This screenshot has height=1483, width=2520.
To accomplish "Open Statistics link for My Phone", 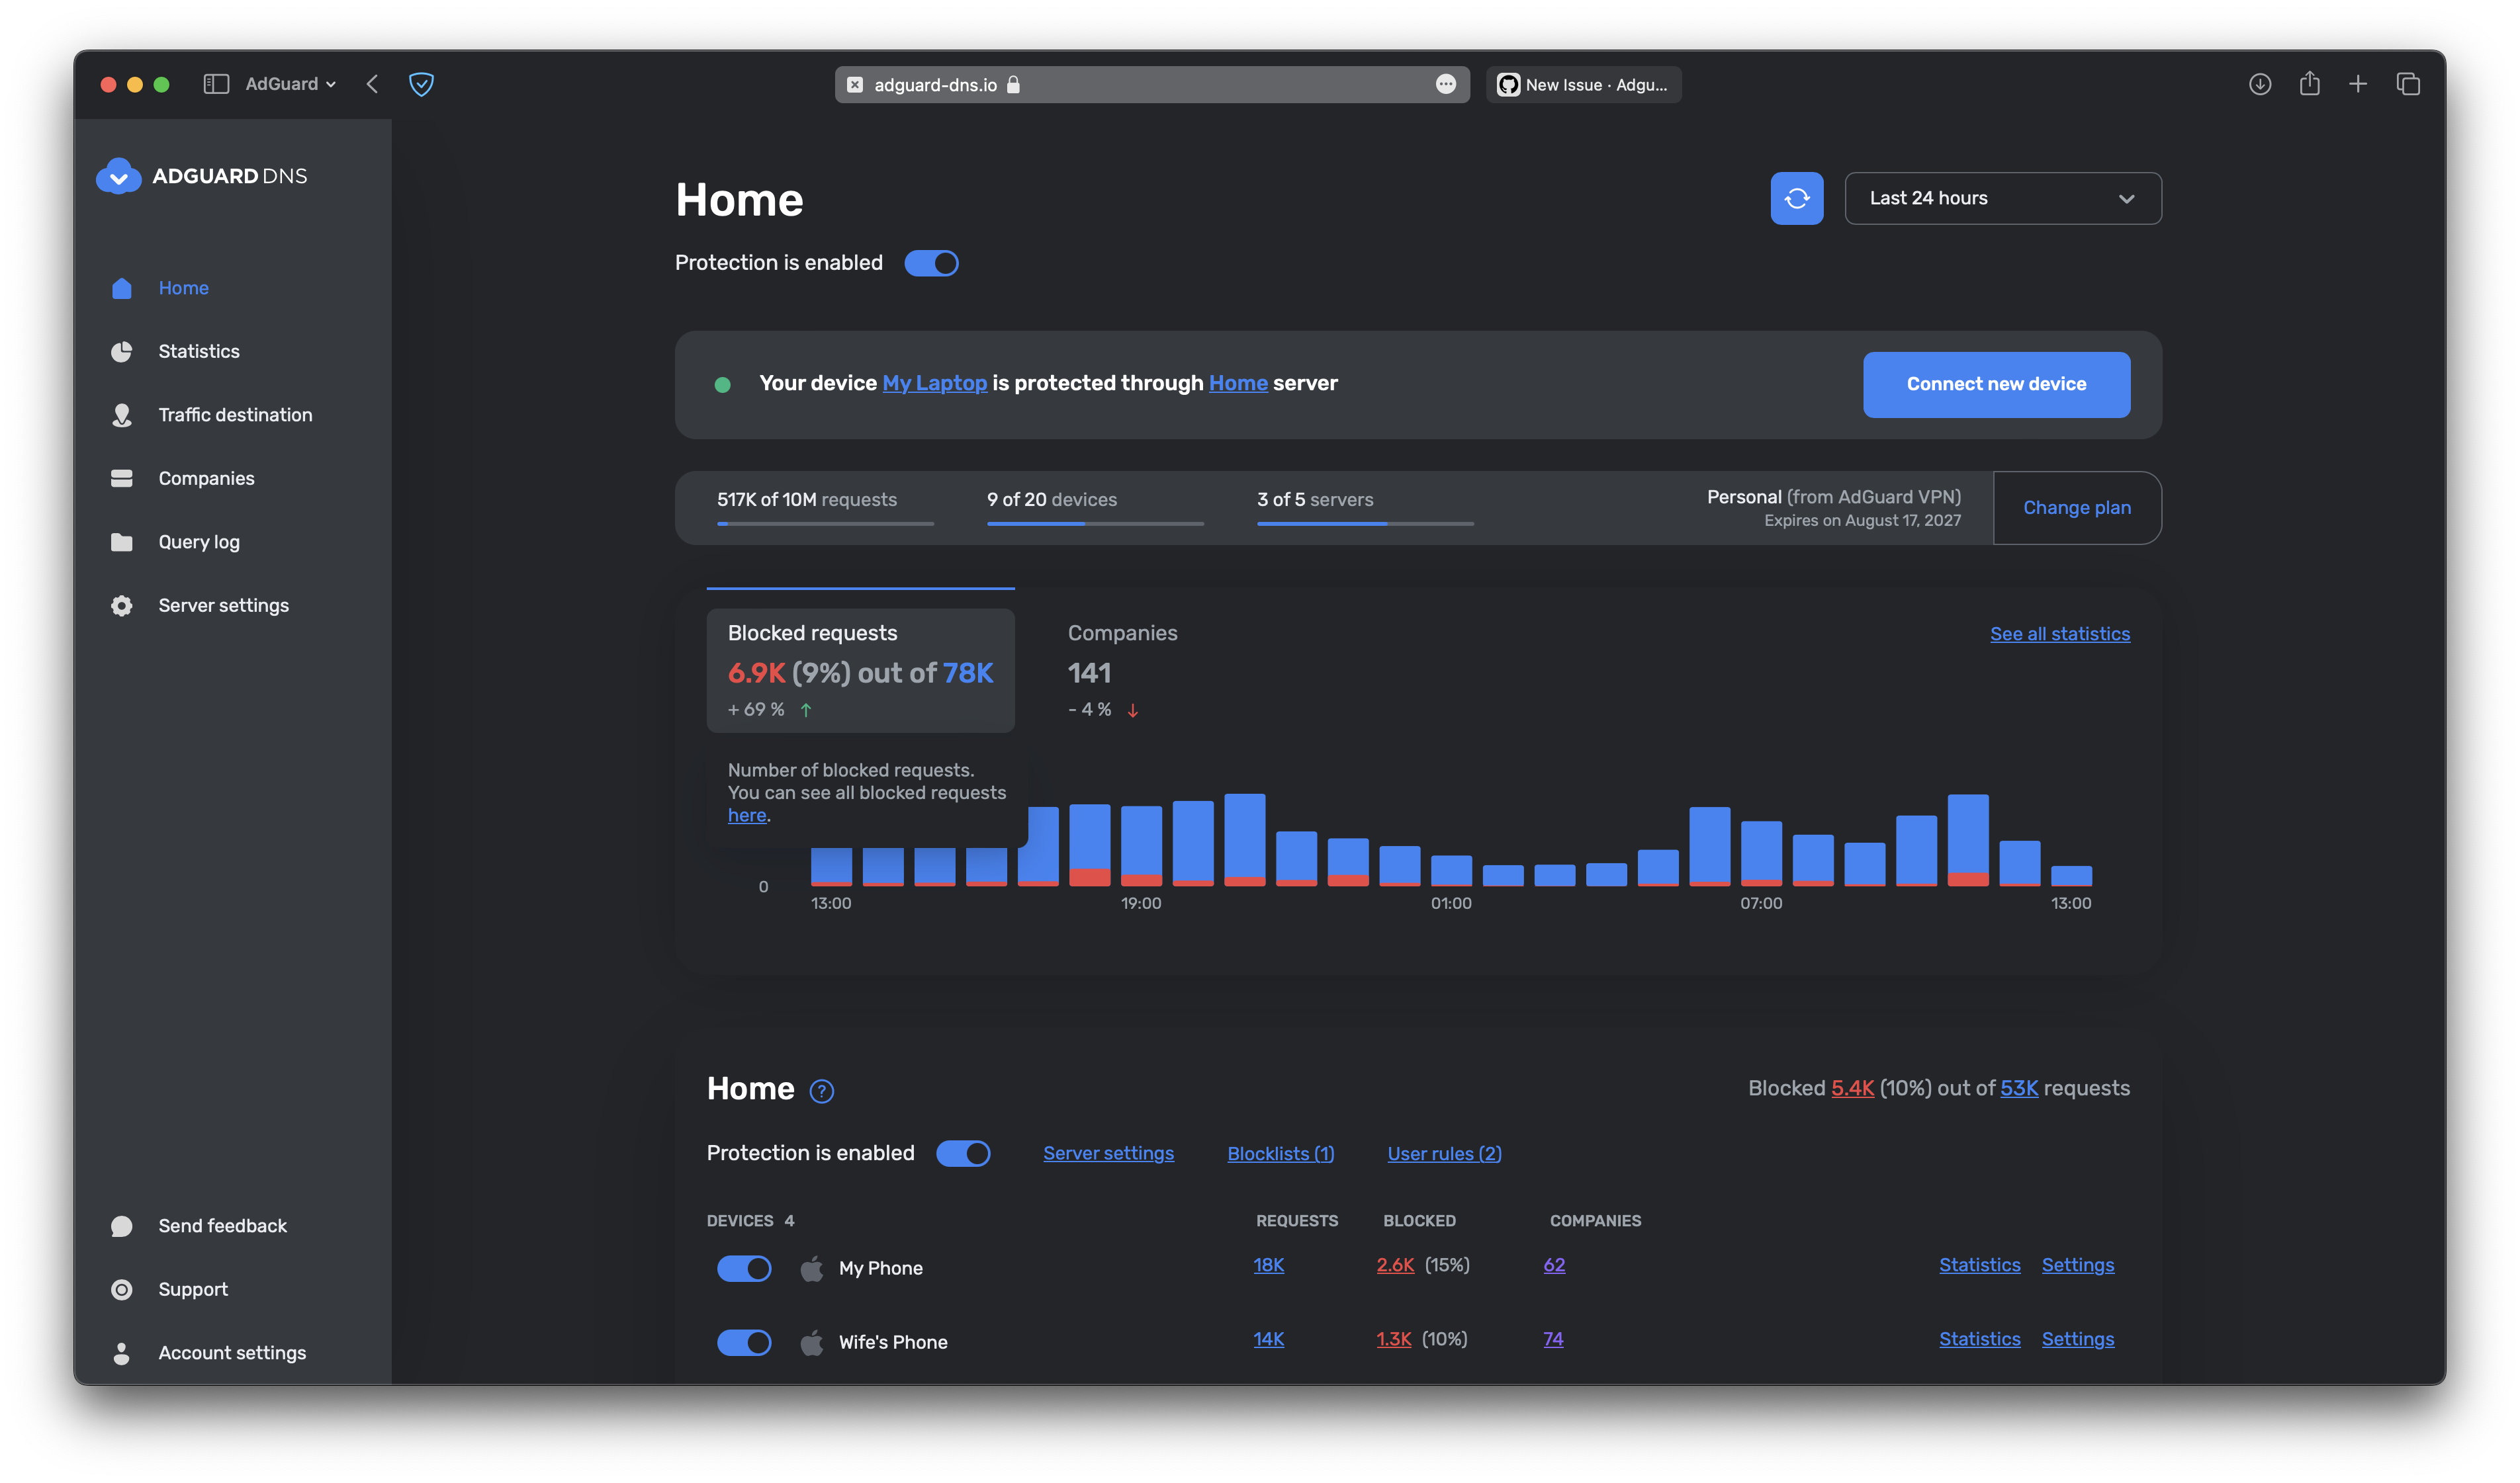I will pos(1979,1265).
